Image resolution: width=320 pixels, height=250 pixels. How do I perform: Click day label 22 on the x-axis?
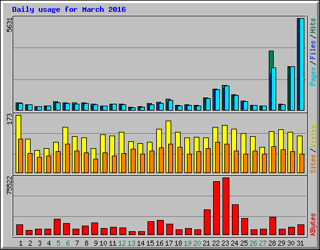click(216, 243)
